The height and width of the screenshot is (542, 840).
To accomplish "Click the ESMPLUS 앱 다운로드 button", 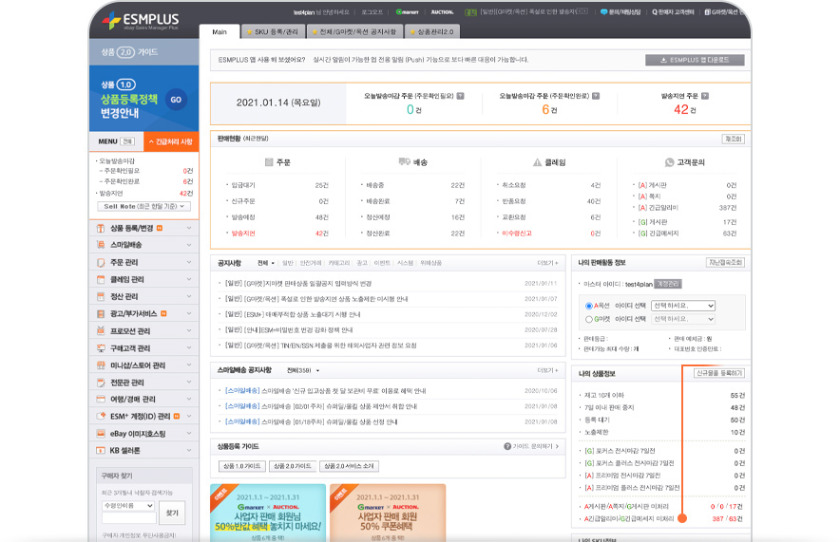I will coord(695,60).
